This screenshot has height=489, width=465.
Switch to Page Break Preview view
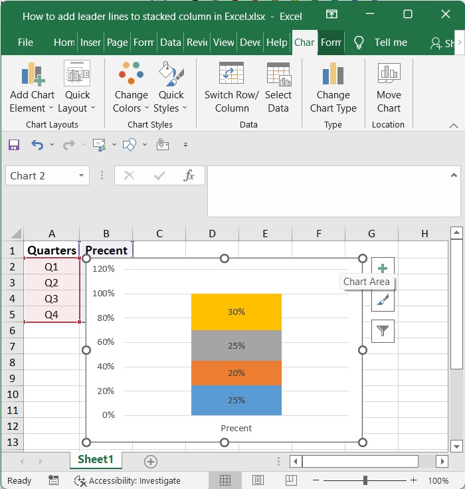click(291, 480)
